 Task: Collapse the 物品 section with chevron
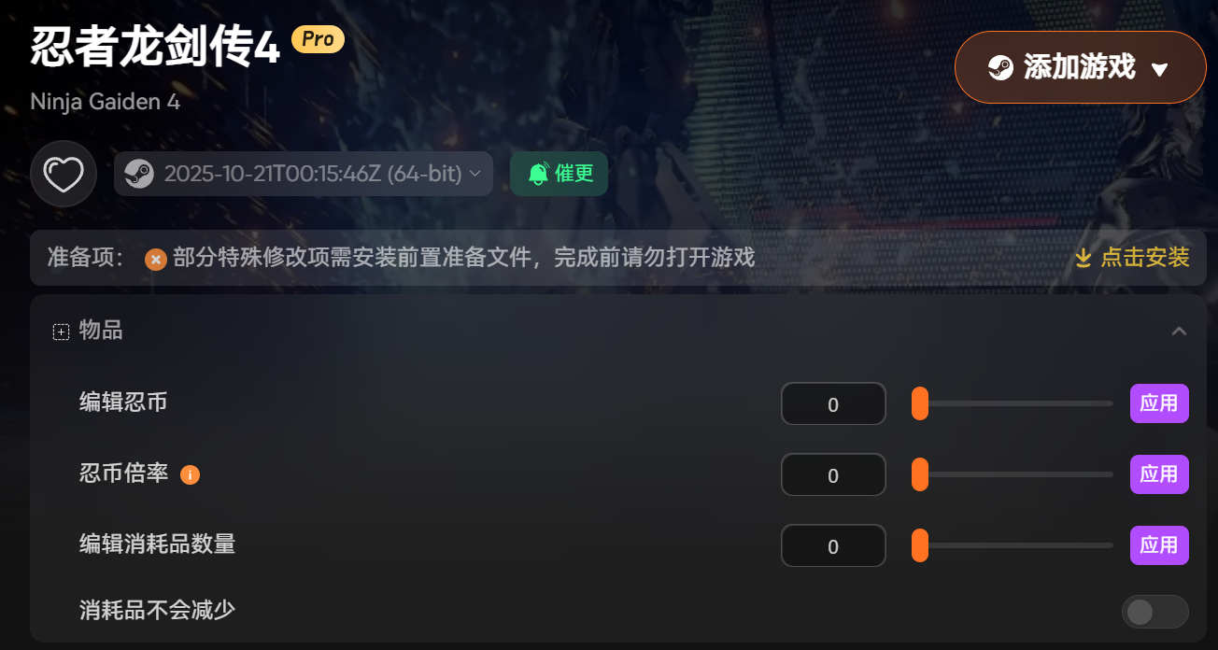(x=1180, y=331)
